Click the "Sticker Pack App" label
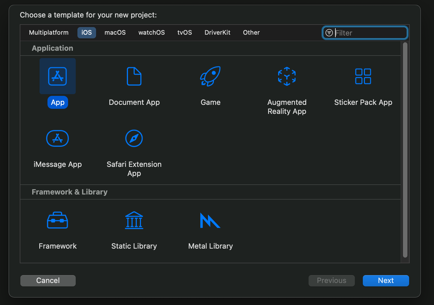This screenshot has width=434, height=305. tap(363, 102)
